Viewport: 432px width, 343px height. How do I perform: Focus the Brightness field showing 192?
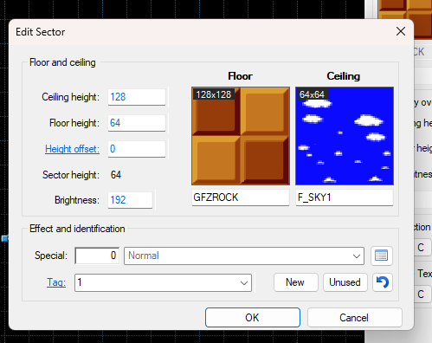click(x=130, y=200)
